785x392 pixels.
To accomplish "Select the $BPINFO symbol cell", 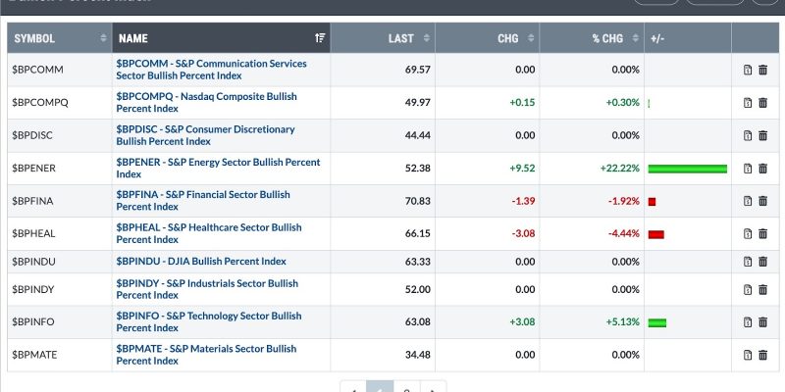I will tap(60, 322).
